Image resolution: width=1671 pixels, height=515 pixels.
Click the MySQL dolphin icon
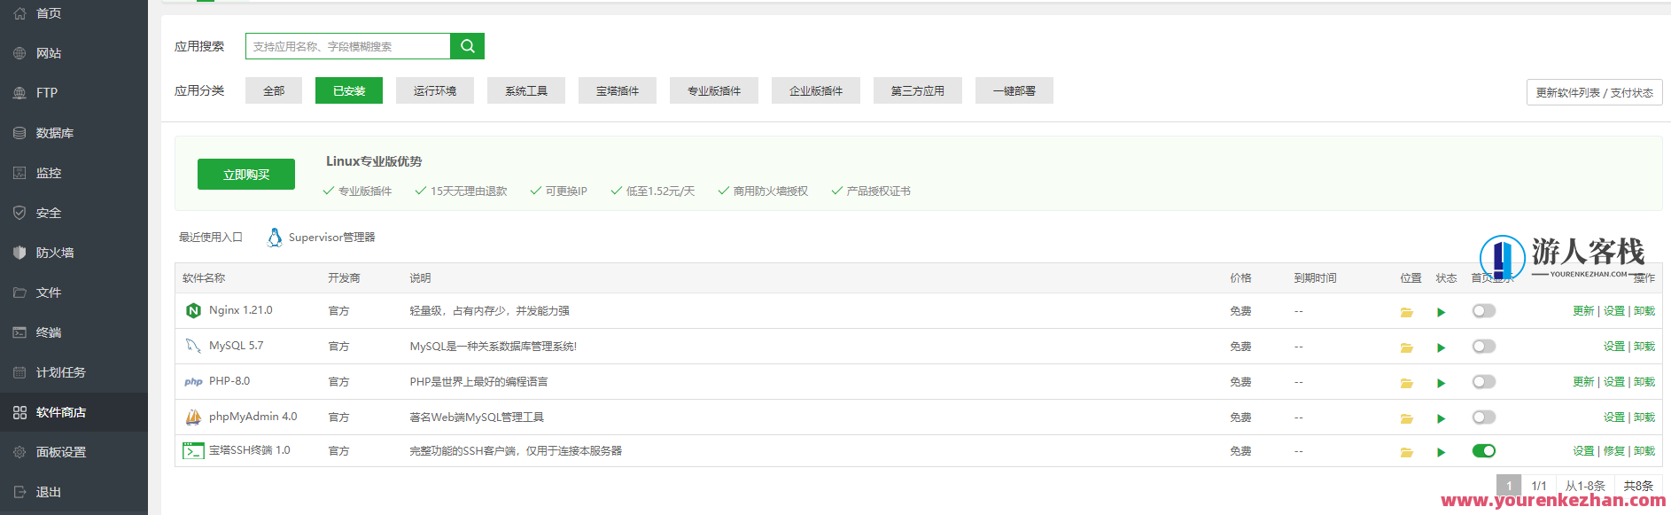click(x=193, y=346)
